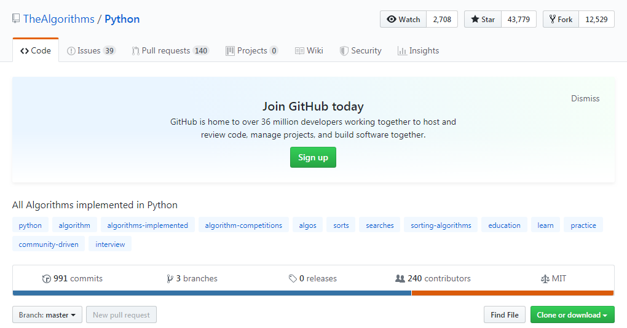Click the Wiki book icon

299,51
